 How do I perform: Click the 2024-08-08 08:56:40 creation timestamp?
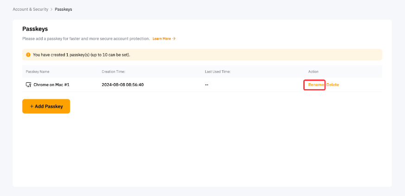(x=122, y=85)
